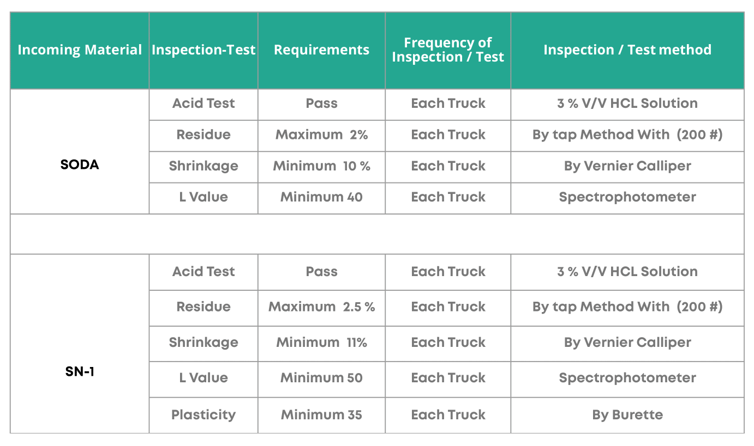Click the Minimum 11% shrinkage cell
The height and width of the screenshot is (446, 754).
(321, 343)
